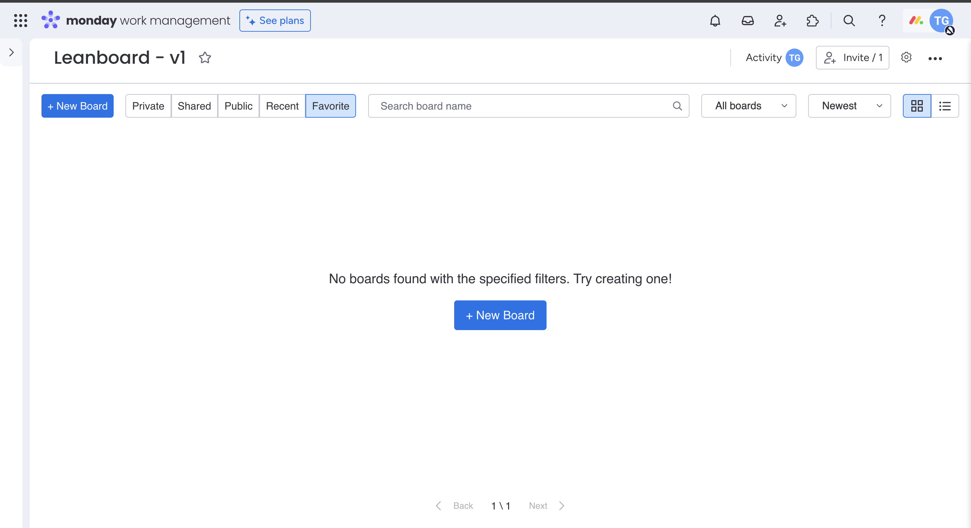The width and height of the screenshot is (971, 528).
Task: Open the settings gear next to Invite
Action: [x=906, y=58]
